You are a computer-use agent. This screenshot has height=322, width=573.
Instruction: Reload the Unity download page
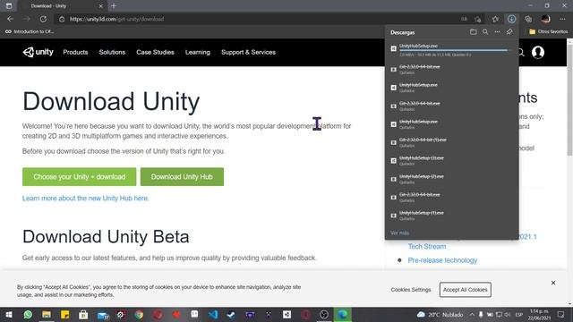(43, 19)
